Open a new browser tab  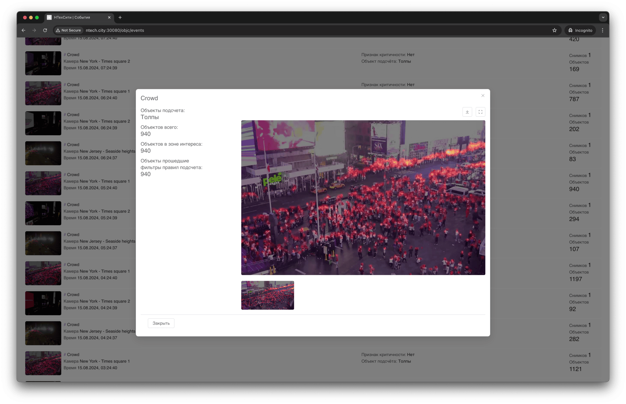[120, 17]
